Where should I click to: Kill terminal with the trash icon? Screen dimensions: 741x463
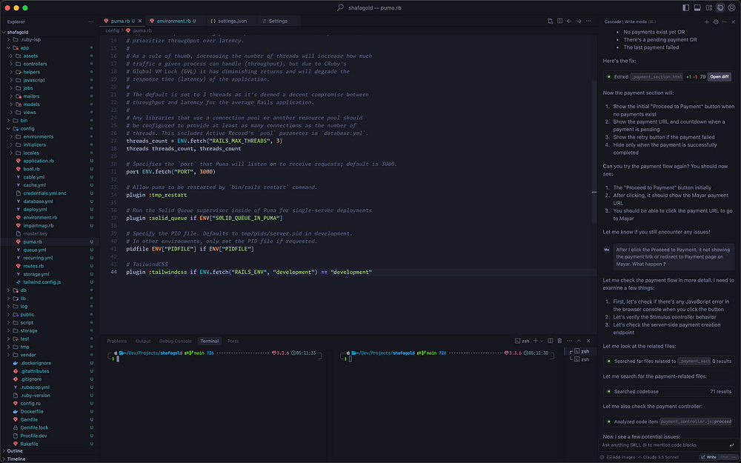559,341
